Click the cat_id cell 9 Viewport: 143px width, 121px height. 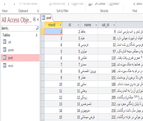(107, 31)
